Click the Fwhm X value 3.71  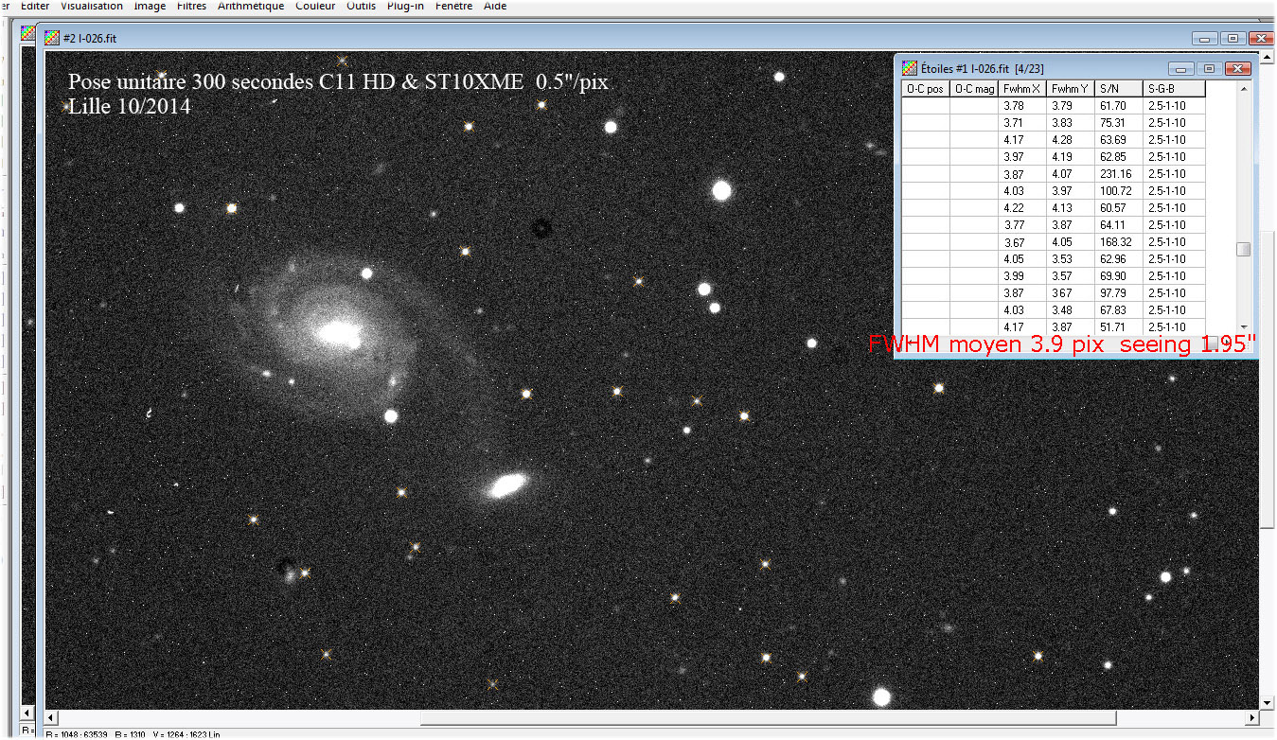click(x=1023, y=123)
